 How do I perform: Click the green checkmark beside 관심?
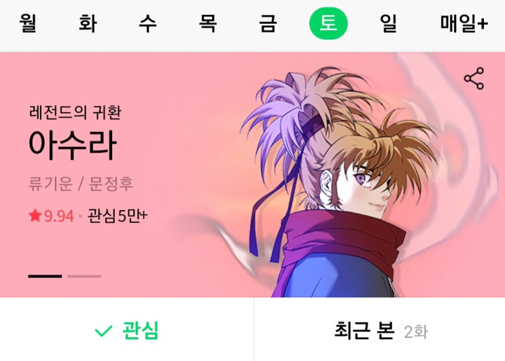point(103,330)
